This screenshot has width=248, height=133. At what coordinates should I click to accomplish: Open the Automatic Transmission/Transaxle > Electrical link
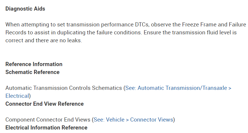[178, 88]
